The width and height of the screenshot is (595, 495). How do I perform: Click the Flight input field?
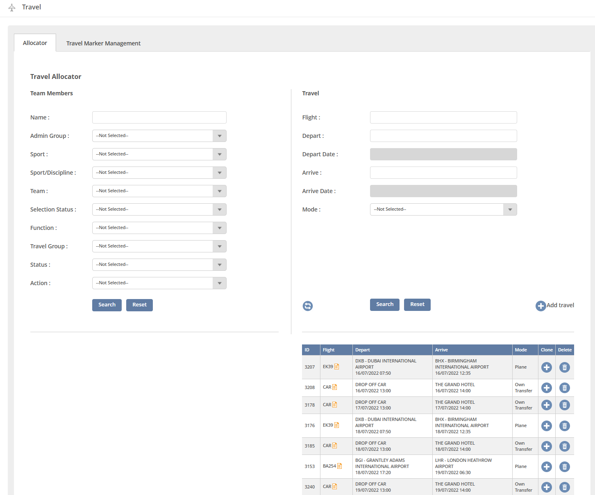pyautogui.click(x=443, y=117)
